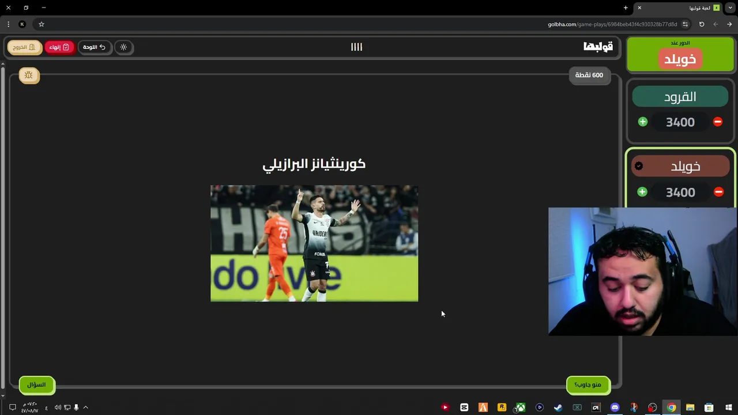Open Discord from taskbar
This screenshot has height=415, width=738.
pyautogui.click(x=615, y=408)
